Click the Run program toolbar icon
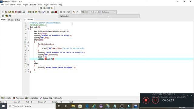This screenshot has height=109, width=194. (32, 12)
